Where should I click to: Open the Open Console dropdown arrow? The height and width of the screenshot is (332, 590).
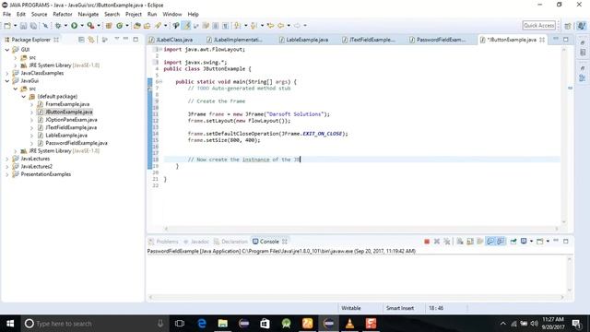[x=548, y=242]
